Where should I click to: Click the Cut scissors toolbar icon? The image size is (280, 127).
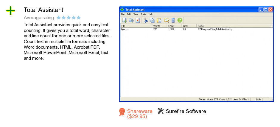146,20
